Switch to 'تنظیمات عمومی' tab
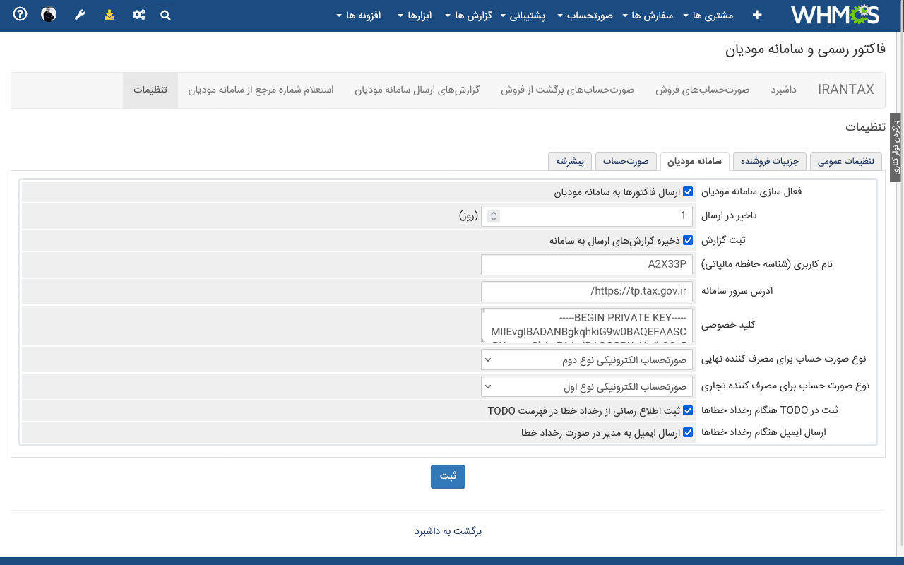Image resolution: width=904 pixels, height=565 pixels. point(845,161)
